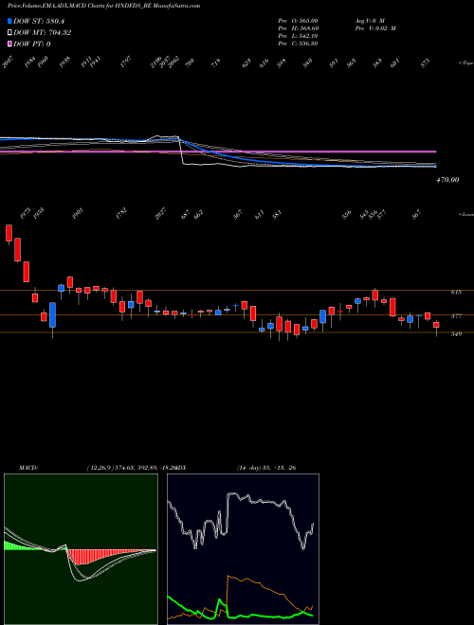This screenshot has height=625, width=474.
Task: Click the 'Pre H: 568.60' high value
Action: click(x=298, y=28)
